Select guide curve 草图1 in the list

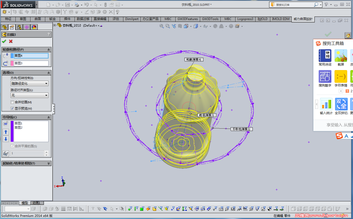tap(18, 123)
